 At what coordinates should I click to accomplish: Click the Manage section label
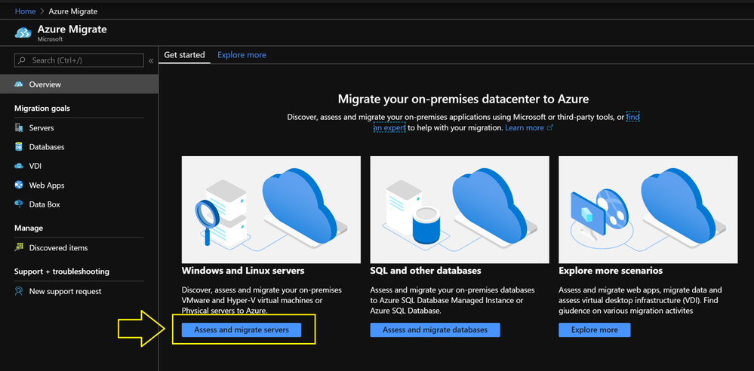(x=29, y=228)
